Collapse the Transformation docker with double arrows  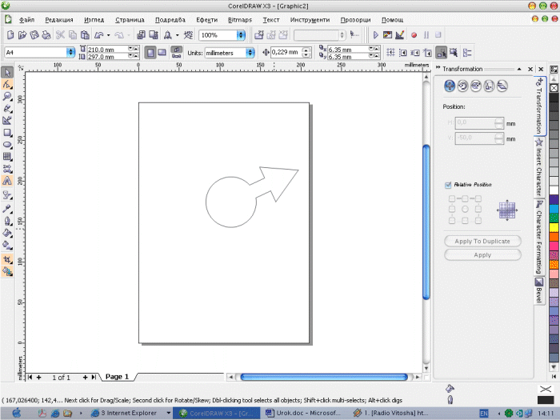[x=438, y=67]
